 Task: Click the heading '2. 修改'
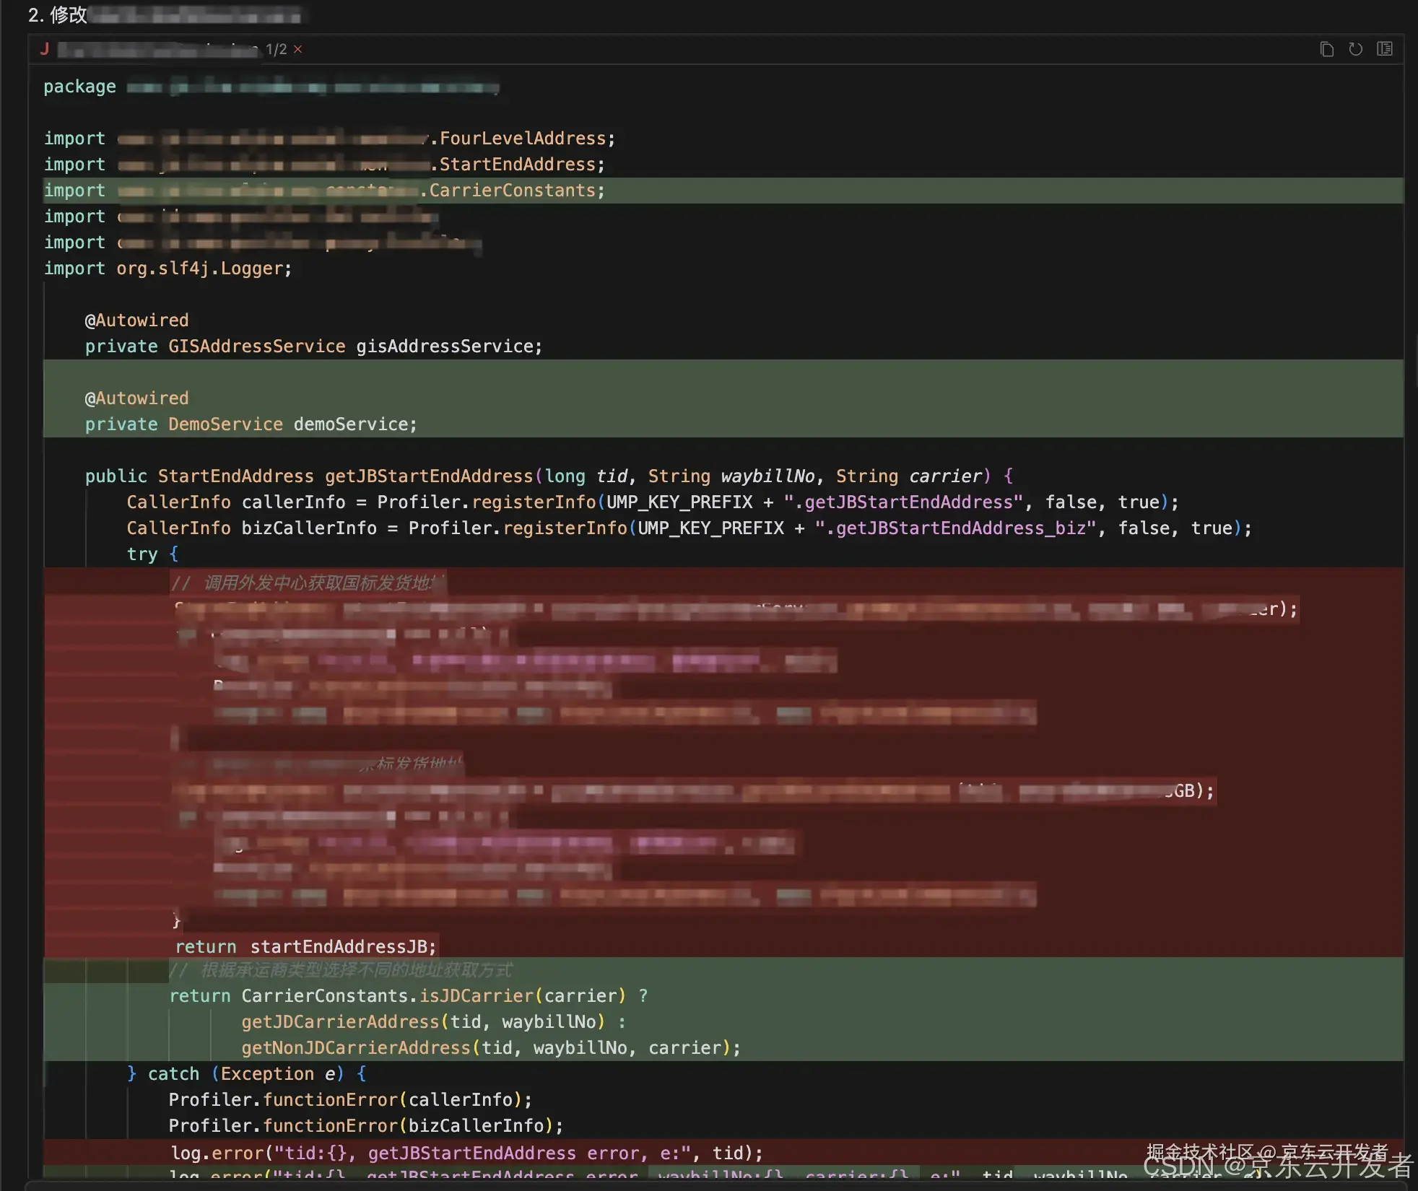point(57,14)
